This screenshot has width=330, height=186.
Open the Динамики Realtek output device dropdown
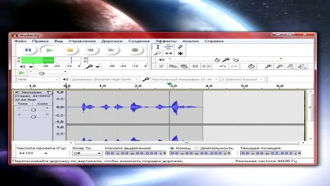pyautogui.click(x=105, y=80)
